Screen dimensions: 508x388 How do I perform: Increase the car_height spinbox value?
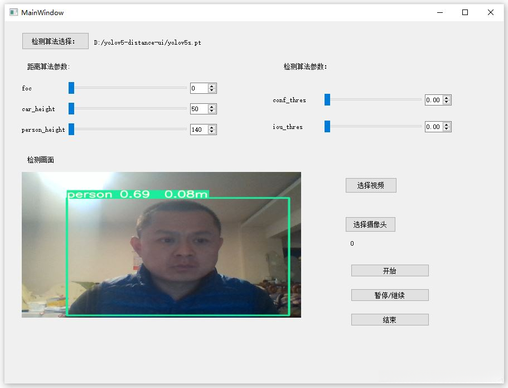212,107
